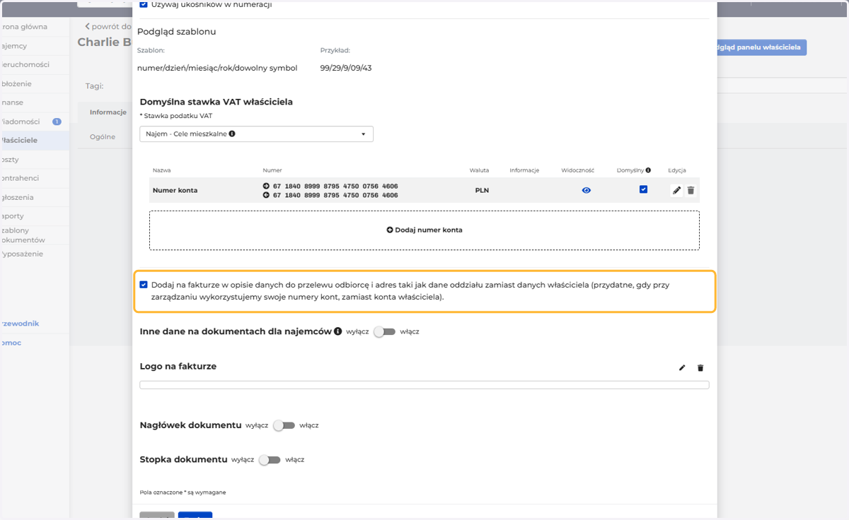Toggle Inne dane na dokumentach dla najemców switch

pyautogui.click(x=384, y=331)
